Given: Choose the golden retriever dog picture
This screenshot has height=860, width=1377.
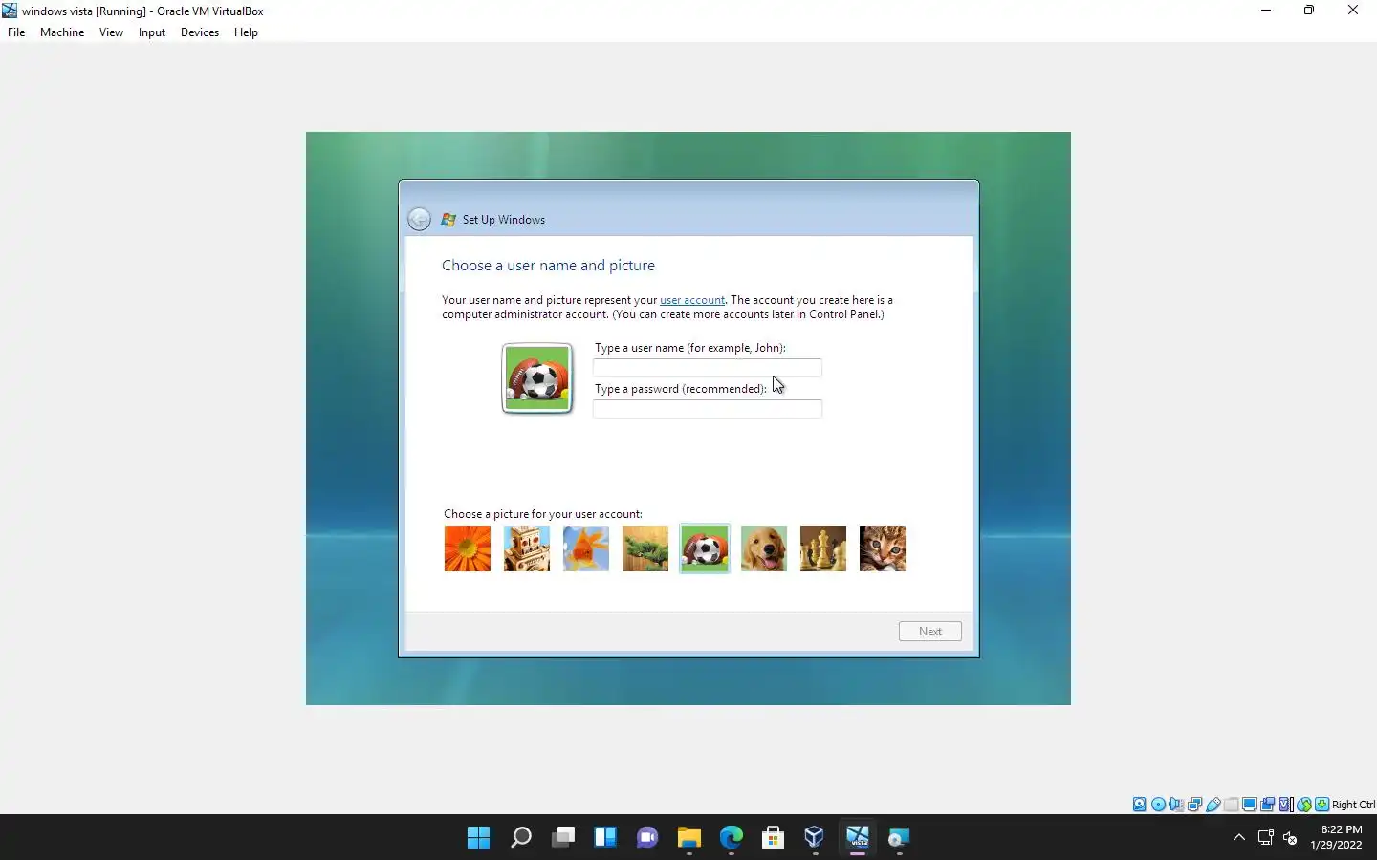Looking at the screenshot, I should [764, 548].
